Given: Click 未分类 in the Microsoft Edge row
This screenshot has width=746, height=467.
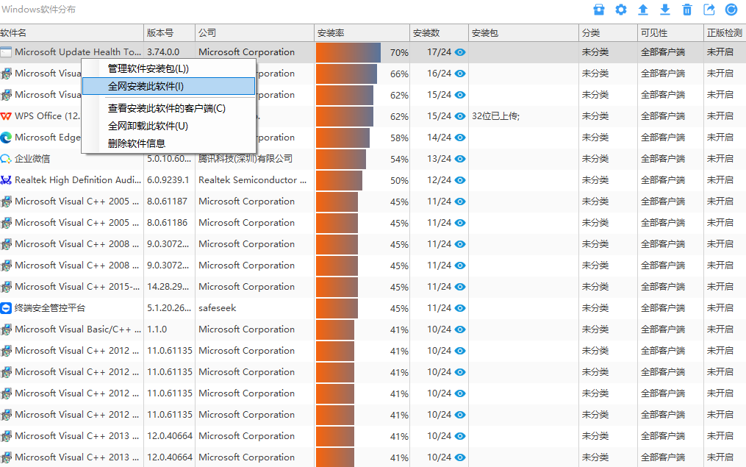Looking at the screenshot, I should click(x=595, y=138).
